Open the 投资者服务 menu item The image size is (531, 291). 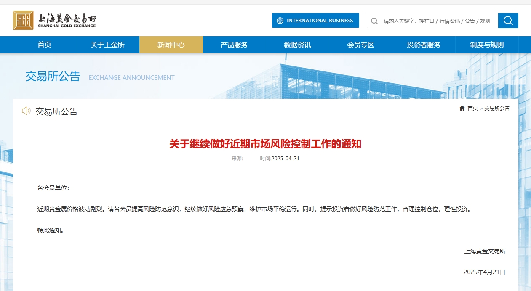point(424,45)
